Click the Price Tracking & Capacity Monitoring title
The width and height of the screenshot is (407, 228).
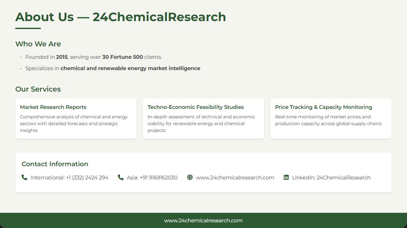pyautogui.click(x=323, y=107)
